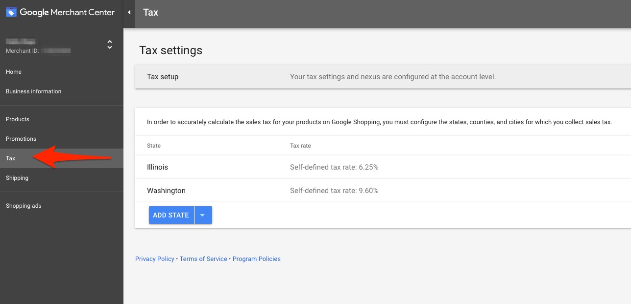This screenshot has width=631, height=304.
Task: Click the Google Merchant Center logo
Action: 60,12
